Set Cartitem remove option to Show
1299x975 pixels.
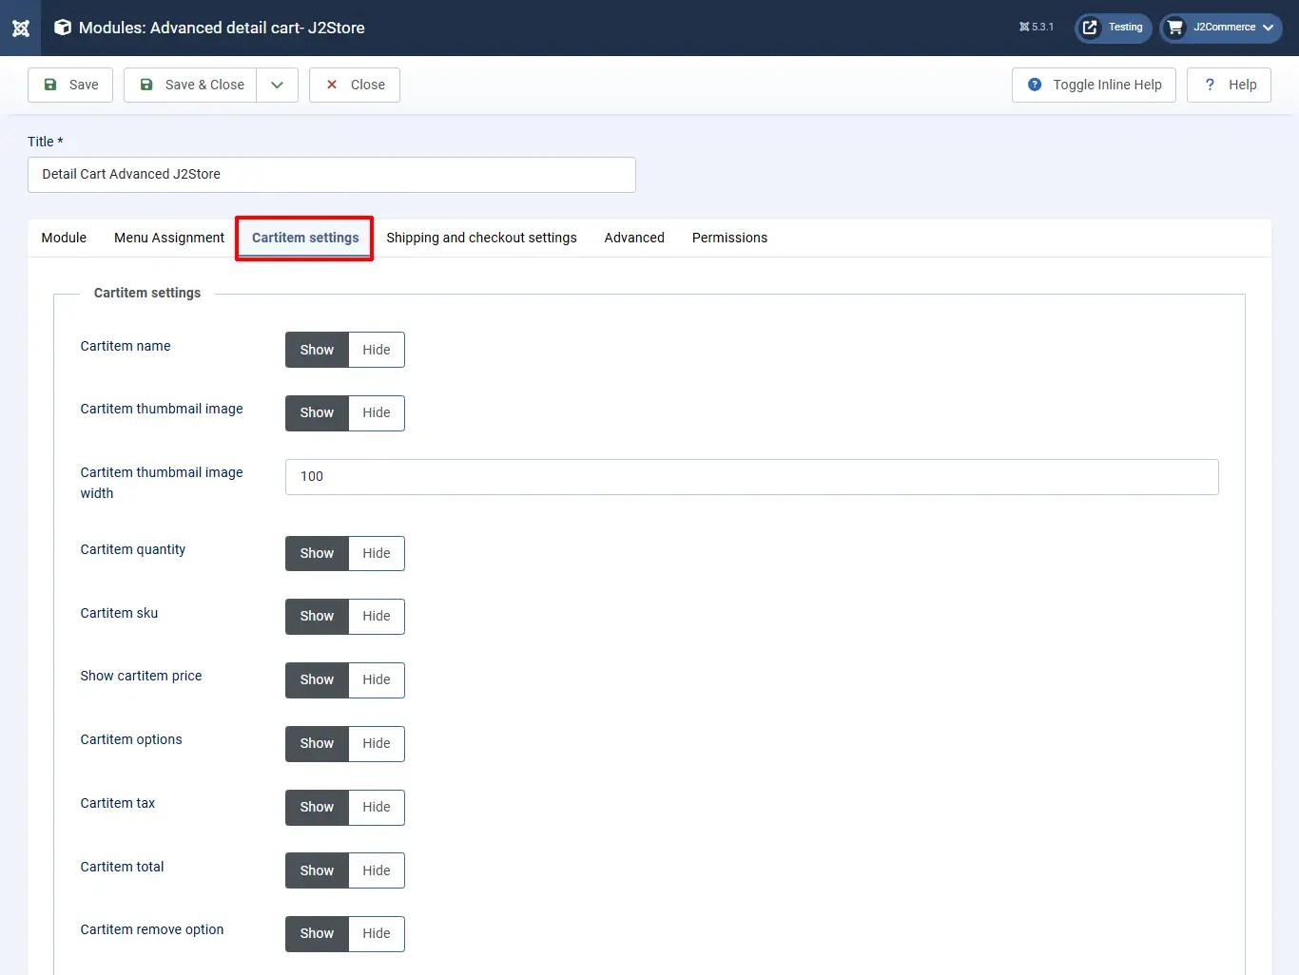coord(317,934)
